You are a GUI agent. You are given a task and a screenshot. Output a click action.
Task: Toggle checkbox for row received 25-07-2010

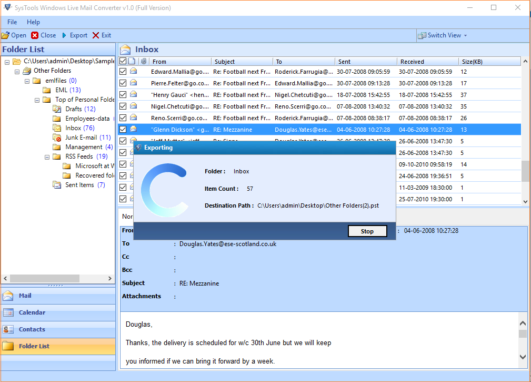coord(123,199)
